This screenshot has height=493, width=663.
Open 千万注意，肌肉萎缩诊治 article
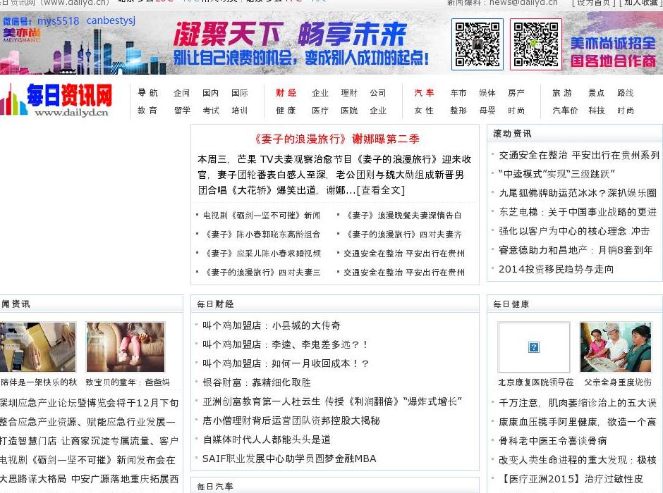click(578, 403)
